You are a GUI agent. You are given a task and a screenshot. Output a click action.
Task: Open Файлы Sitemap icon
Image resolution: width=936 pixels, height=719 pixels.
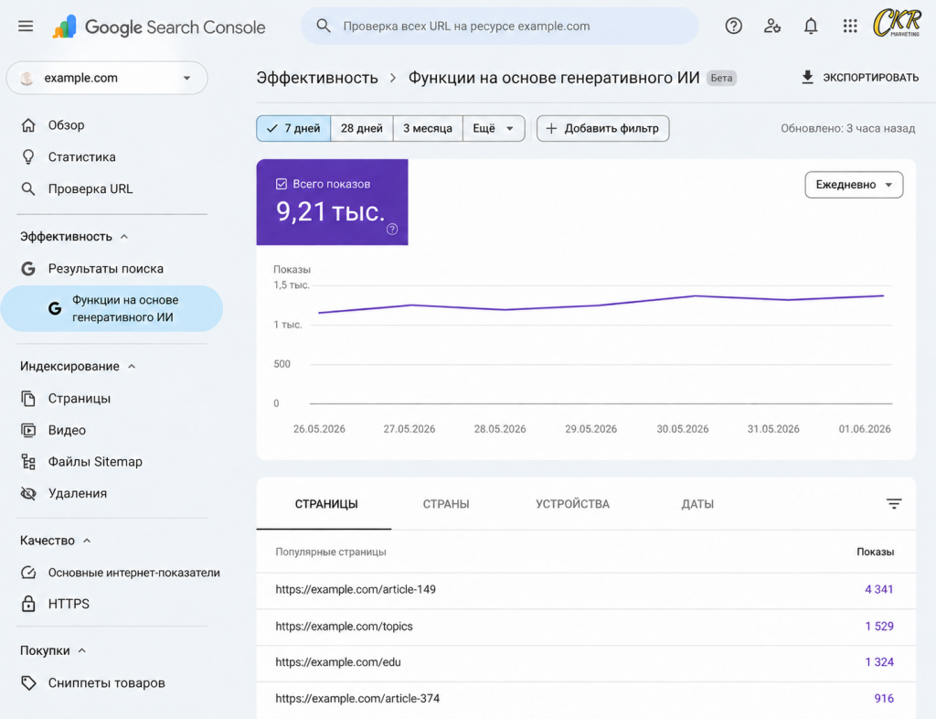click(x=28, y=462)
